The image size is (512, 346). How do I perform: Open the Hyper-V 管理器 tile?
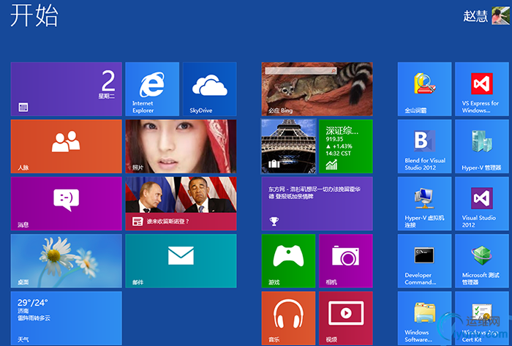[x=482, y=146]
